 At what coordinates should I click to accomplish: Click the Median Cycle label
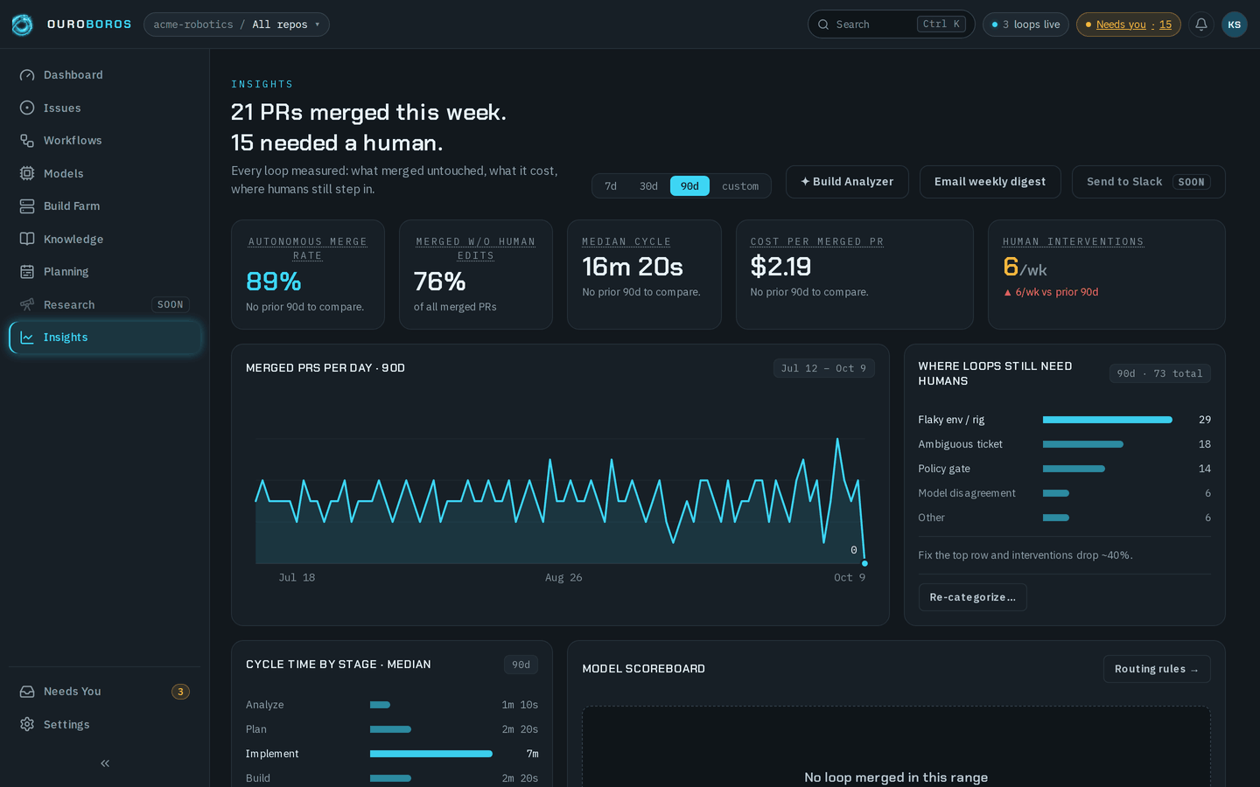click(626, 242)
